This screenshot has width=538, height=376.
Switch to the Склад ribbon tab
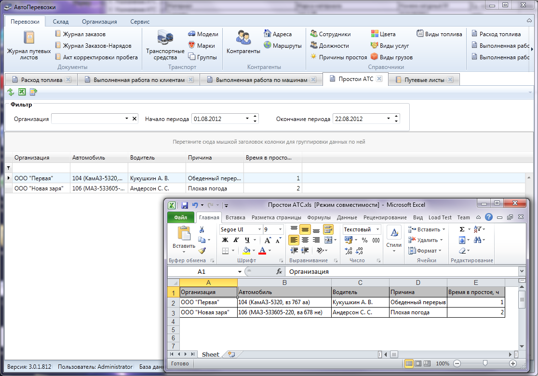click(61, 22)
